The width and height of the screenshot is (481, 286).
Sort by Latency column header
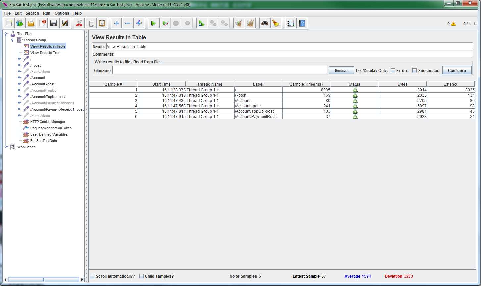(451, 84)
